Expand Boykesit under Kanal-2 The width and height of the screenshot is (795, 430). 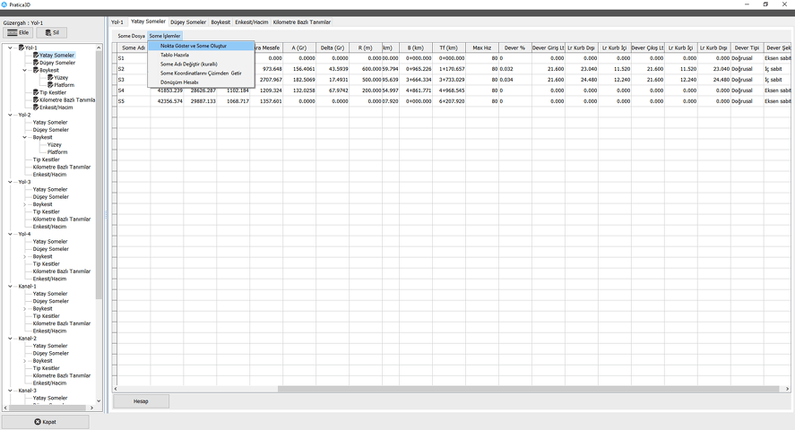(25, 361)
